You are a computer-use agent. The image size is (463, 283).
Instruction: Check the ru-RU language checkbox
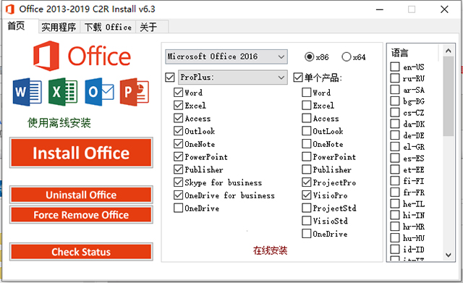click(x=395, y=78)
